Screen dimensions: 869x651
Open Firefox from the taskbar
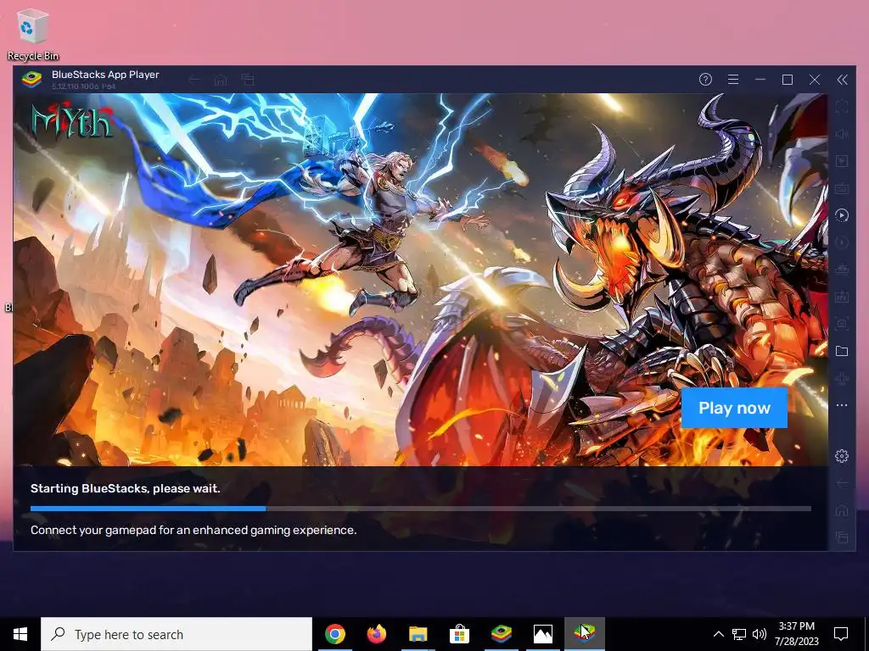point(376,634)
